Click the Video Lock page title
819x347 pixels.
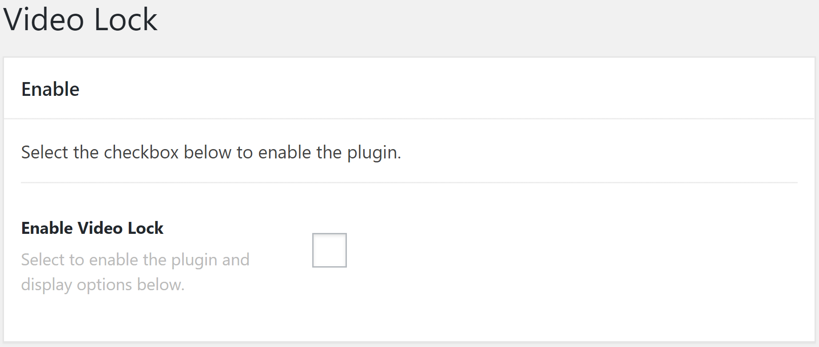click(x=81, y=20)
